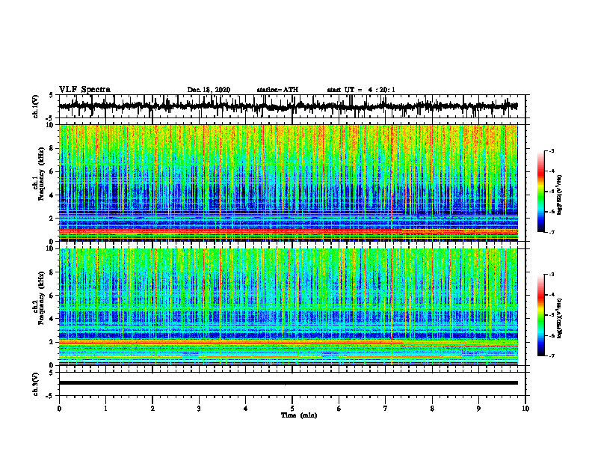Click the time axis tick label "5"
Image resolution: width=592 pixels, height=458 pixels.
coord(292,409)
